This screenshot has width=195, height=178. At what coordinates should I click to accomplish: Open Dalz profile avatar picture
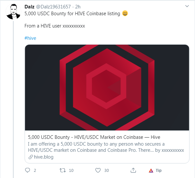pos(13,12)
